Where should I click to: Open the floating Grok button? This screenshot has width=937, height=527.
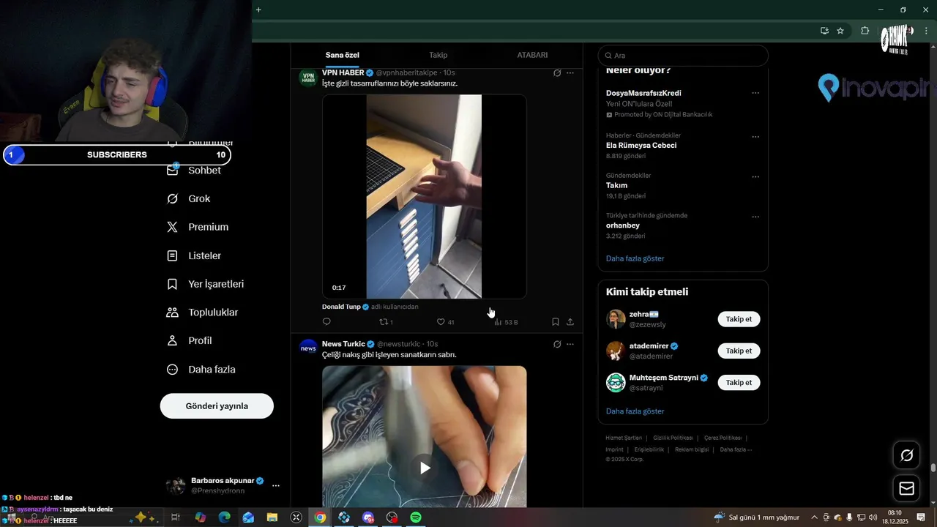[907, 456]
